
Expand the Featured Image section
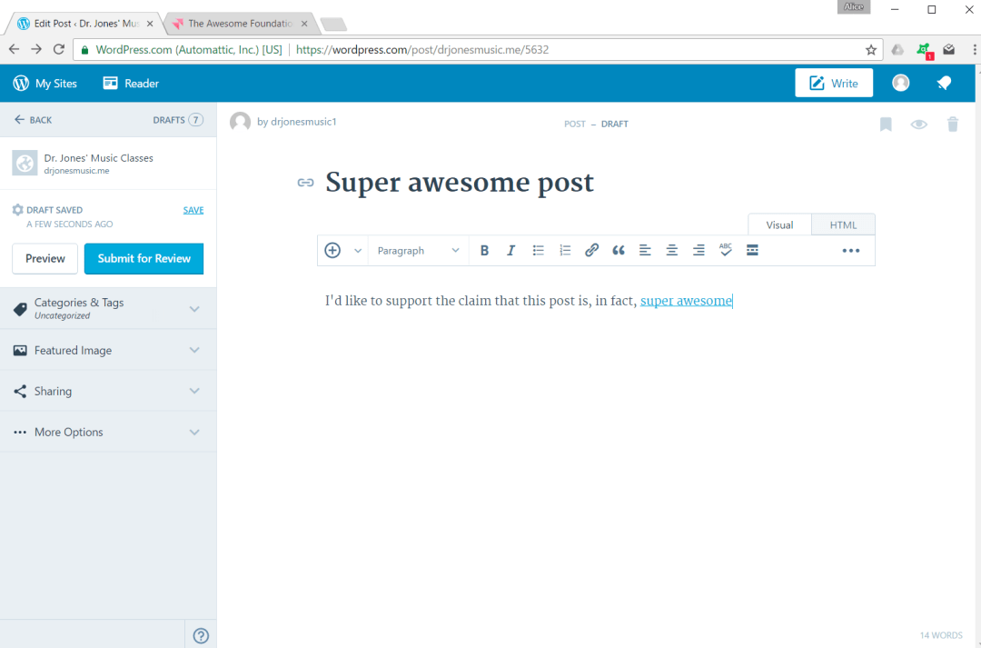[x=108, y=350]
